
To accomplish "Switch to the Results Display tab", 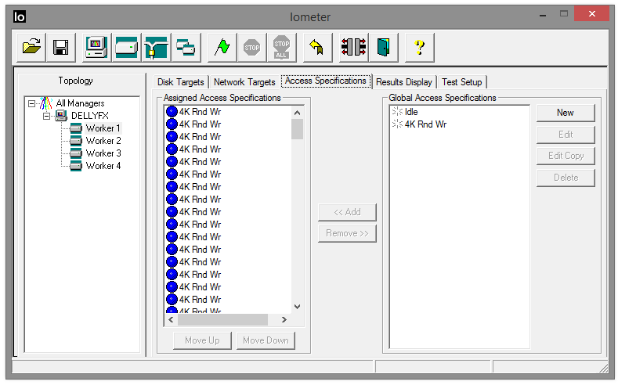I will click(x=404, y=82).
